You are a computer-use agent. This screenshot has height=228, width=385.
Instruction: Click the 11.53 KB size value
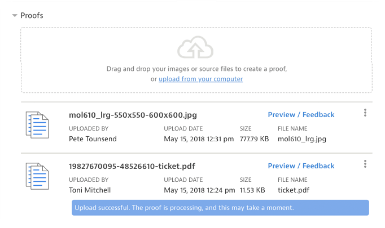point(254,189)
